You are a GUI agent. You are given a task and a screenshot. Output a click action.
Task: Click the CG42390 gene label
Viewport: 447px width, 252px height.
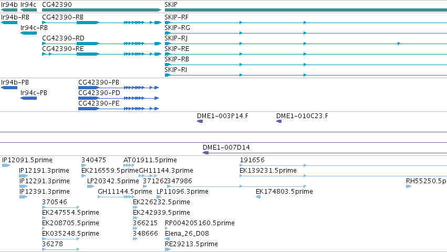tap(57, 5)
